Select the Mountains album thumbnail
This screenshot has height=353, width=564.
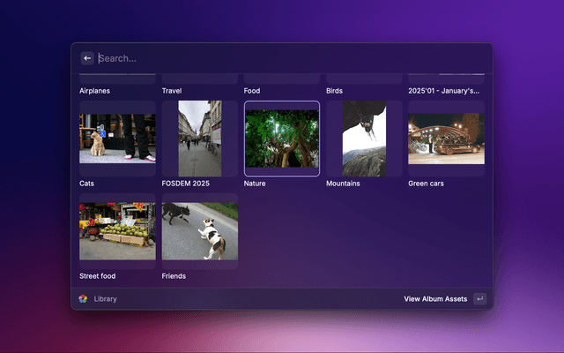click(x=364, y=139)
